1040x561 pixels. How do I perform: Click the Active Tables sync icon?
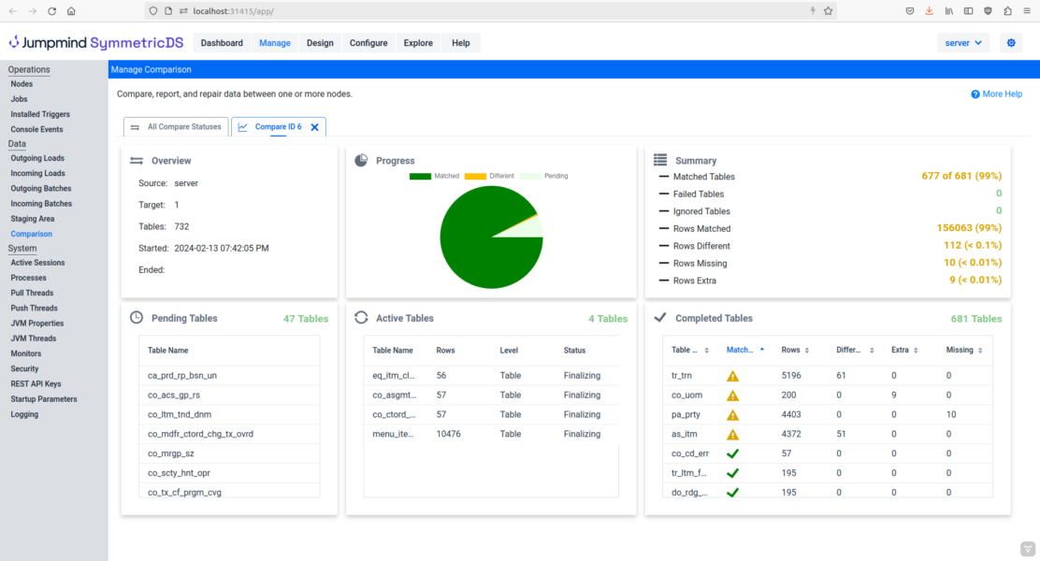pyautogui.click(x=361, y=318)
